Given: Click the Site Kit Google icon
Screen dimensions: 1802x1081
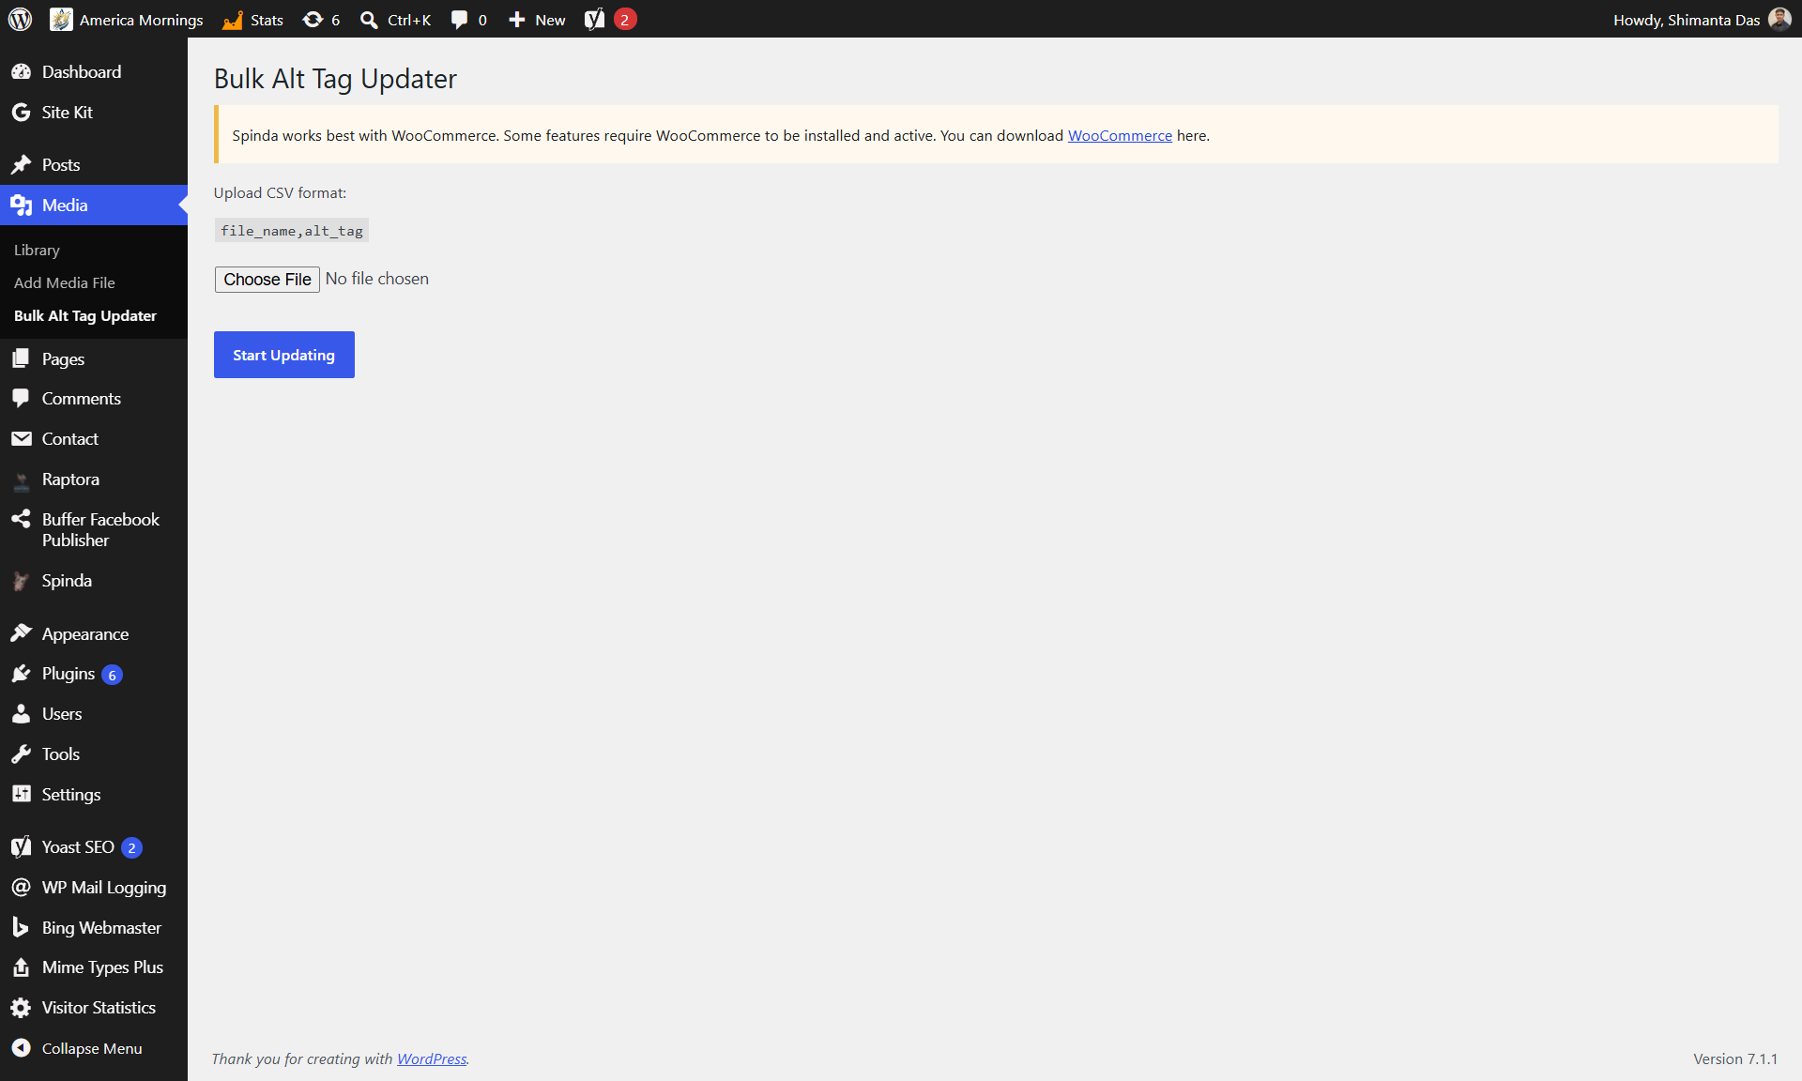Looking at the screenshot, I should (21, 112).
